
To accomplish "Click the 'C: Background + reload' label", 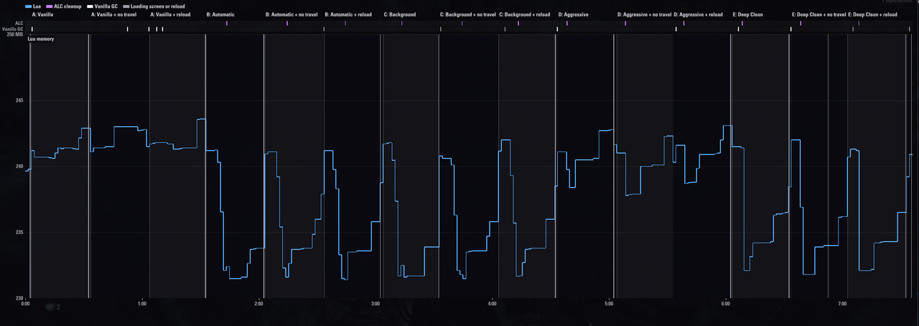I will [525, 14].
